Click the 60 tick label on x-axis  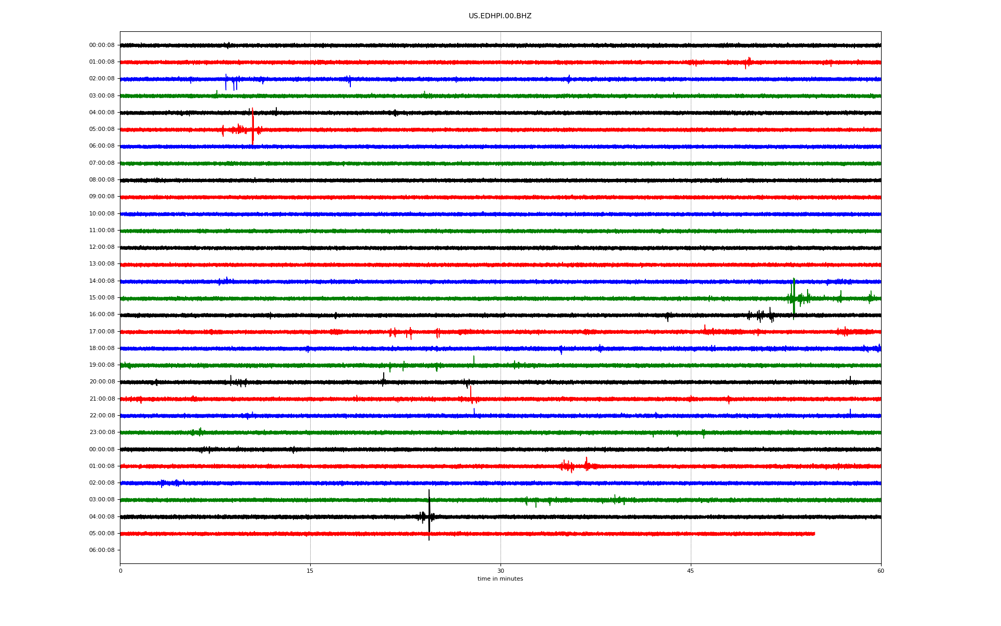tap(880, 571)
